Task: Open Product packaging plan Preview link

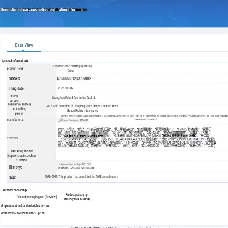Action: (x=37, y=197)
